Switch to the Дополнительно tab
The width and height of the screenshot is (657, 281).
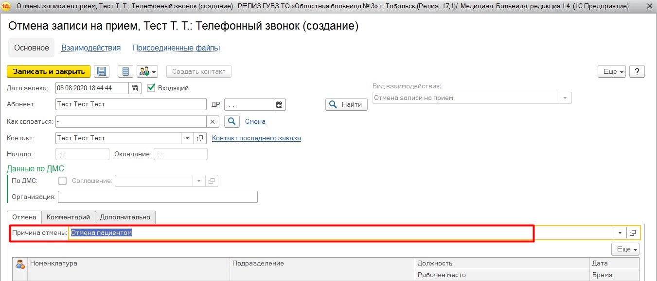pos(125,217)
